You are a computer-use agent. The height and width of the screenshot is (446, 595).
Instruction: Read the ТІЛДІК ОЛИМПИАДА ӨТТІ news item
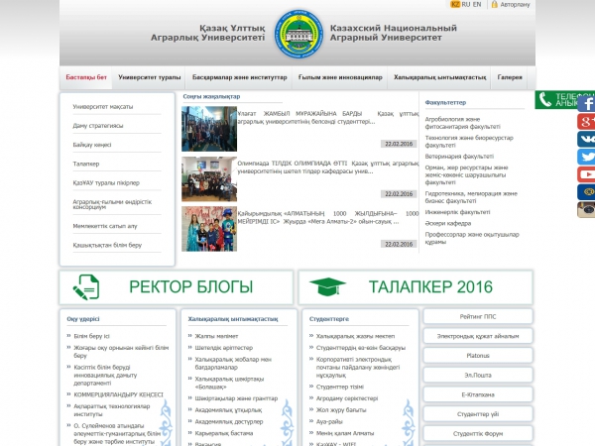[x=328, y=167]
